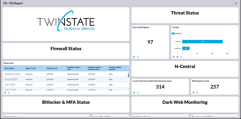
Task: Click green status dot in Threats widget
Action: 174,57
